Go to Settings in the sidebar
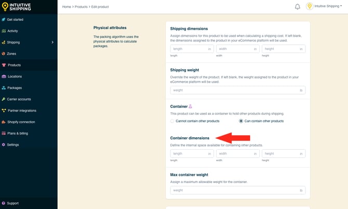This screenshot has height=209, width=348. pyautogui.click(x=13, y=145)
